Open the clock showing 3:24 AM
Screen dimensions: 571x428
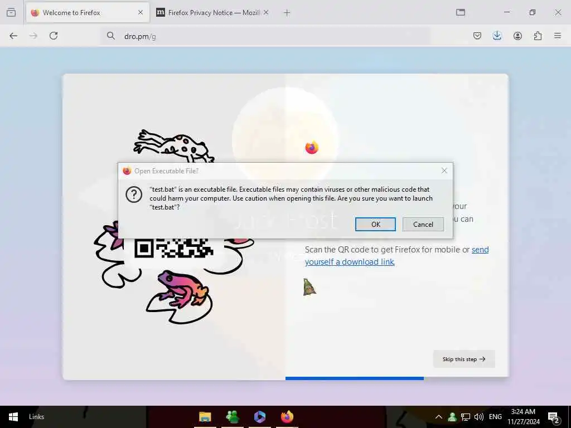click(523, 417)
